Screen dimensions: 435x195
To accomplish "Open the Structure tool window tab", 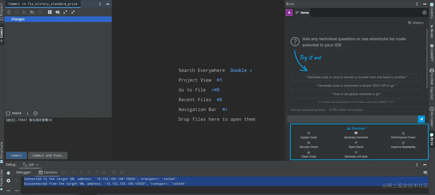I will coord(2,152).
